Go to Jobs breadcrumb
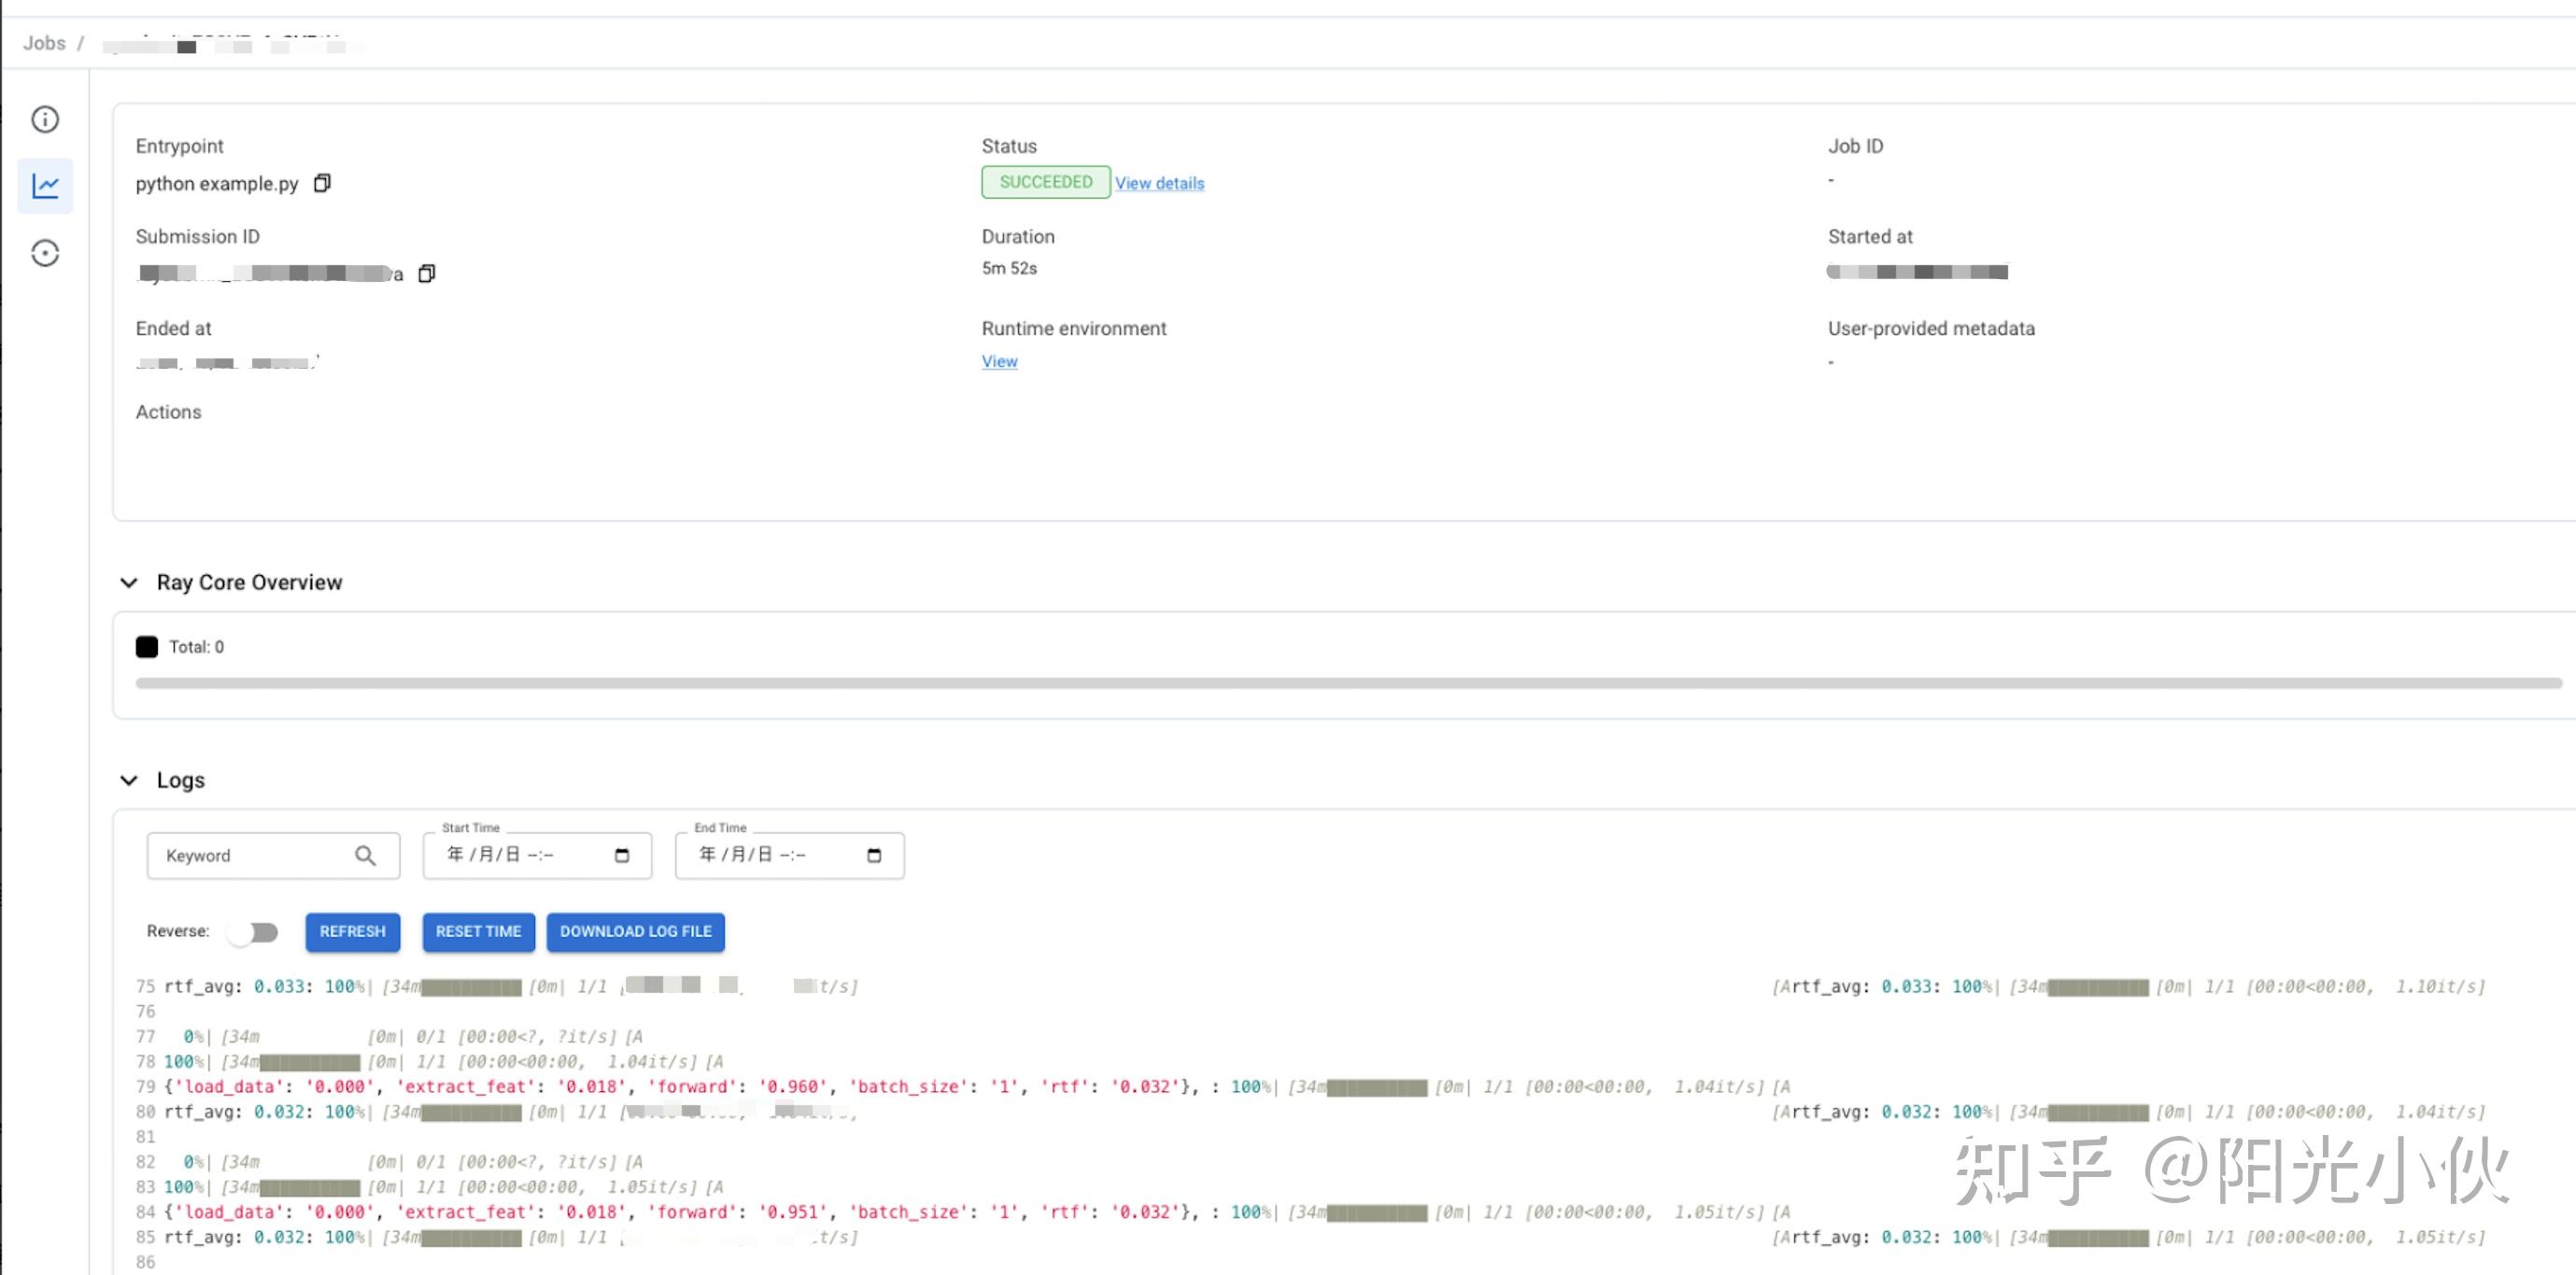The height and width of the screenshot is (1275, 2576). [44, 43]
